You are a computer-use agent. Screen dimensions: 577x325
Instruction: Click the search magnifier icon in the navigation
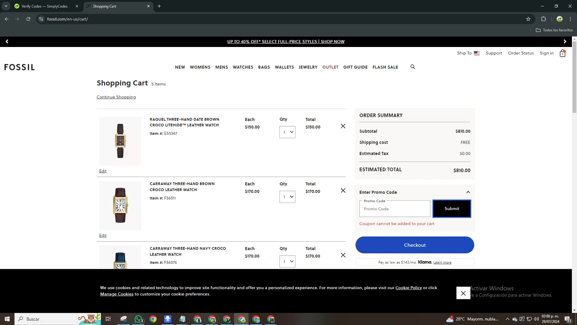(x=413, y=67)
